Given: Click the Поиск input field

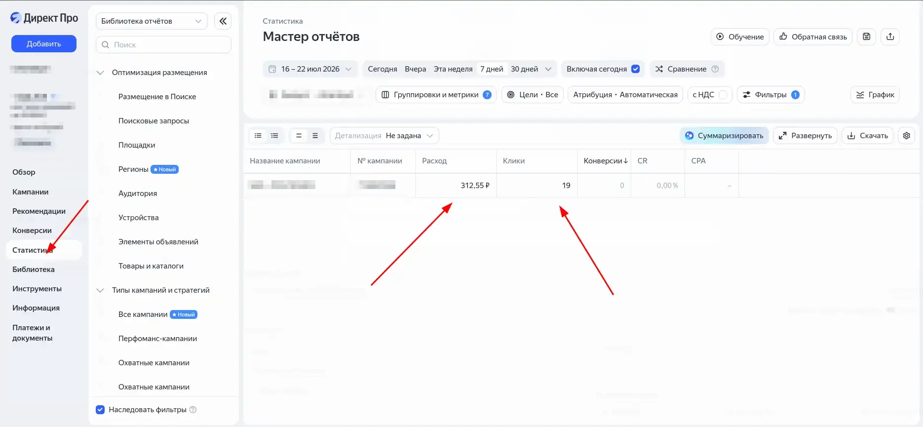Looking at the screenshot, I should pyautogui.click(x=163, y=44).
